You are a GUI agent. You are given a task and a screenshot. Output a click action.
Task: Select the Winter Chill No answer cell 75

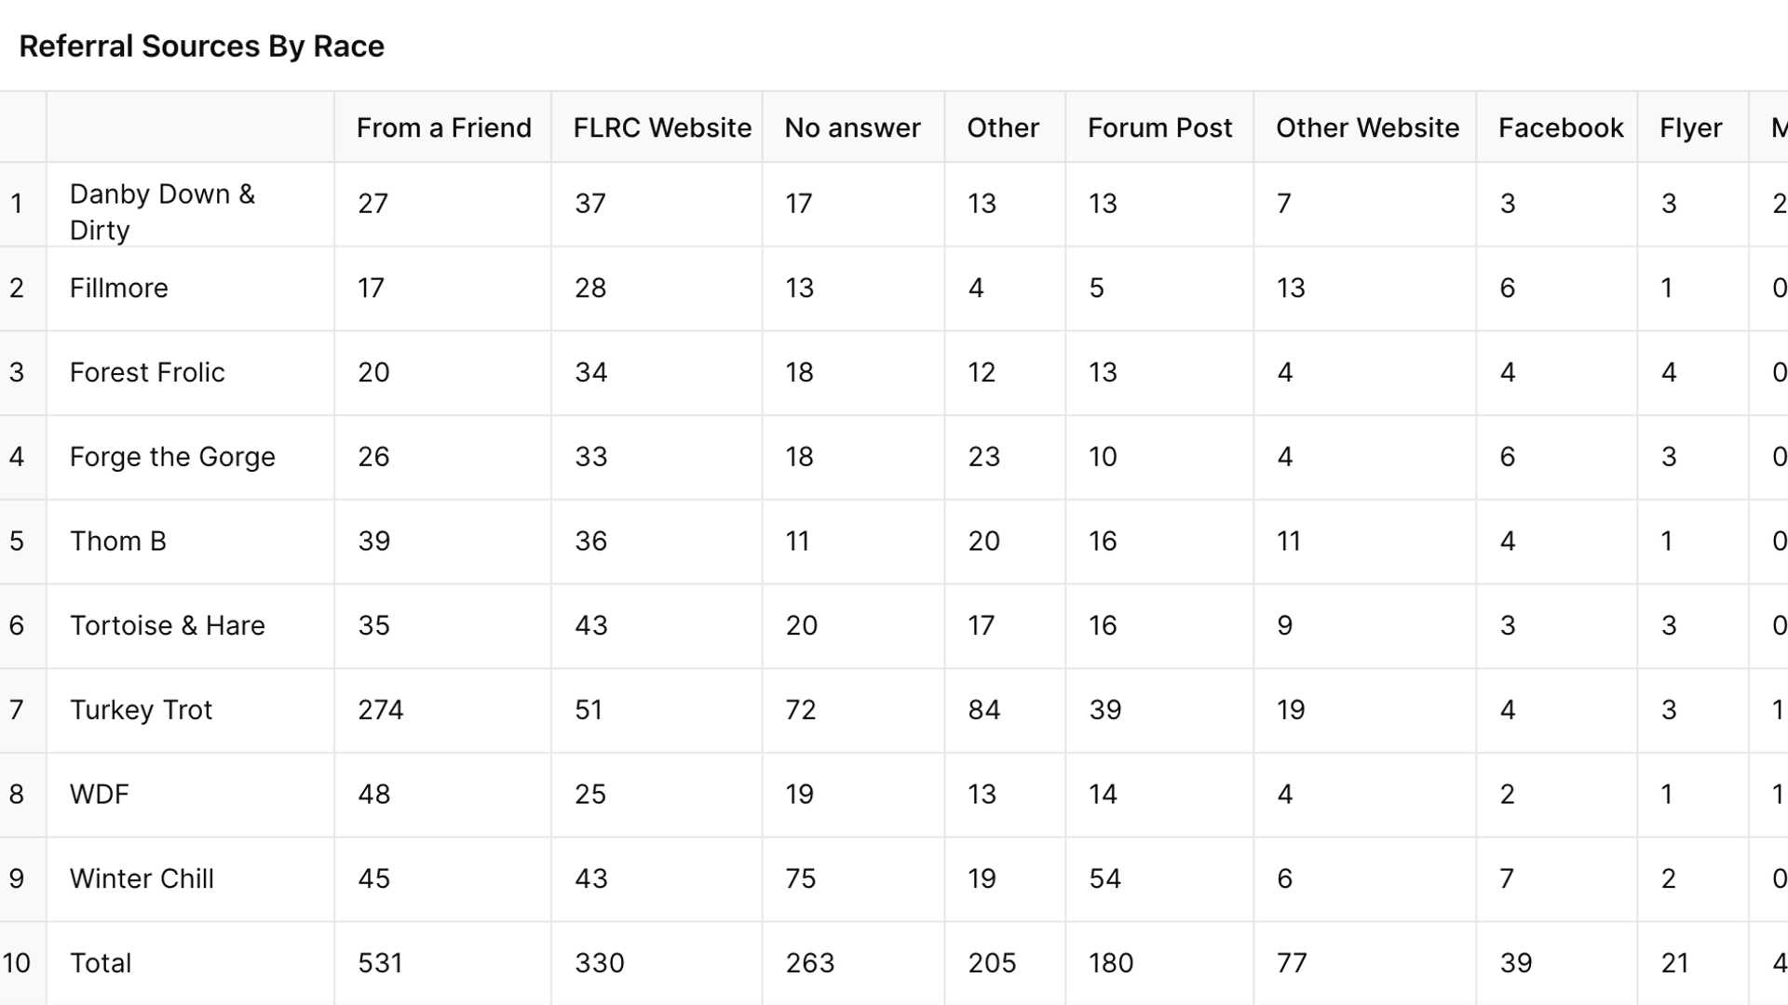(x=801, y=878)
